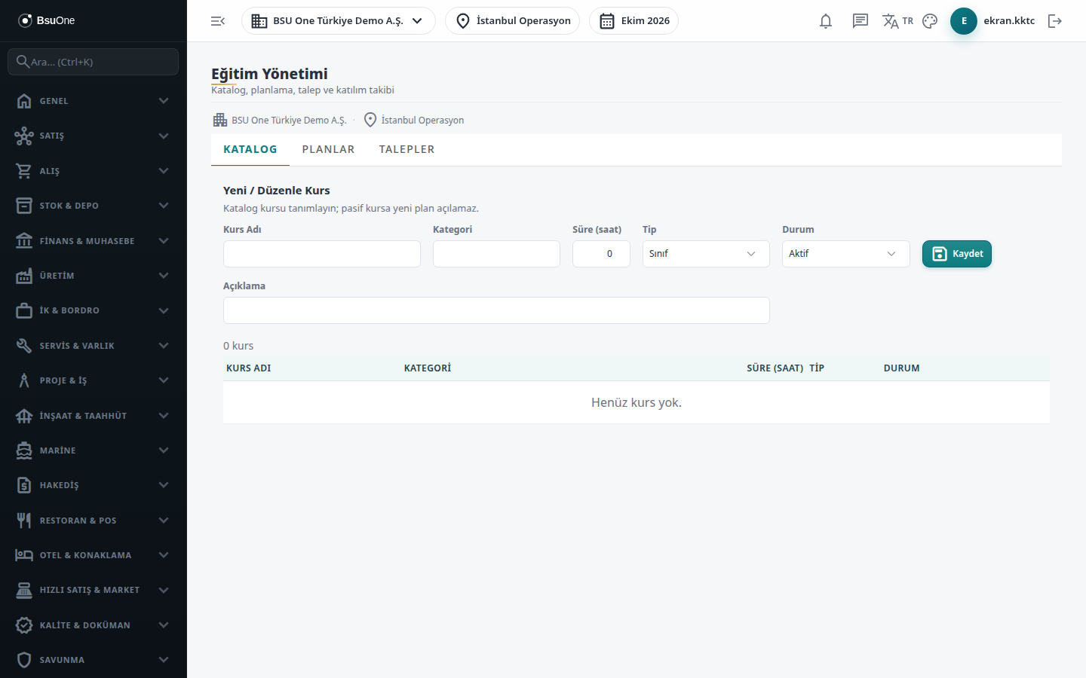Image resolution: width=1086 pixels, height=678 pixels.
Task: Switch to the Planlar tab
Action: [328, 149]
